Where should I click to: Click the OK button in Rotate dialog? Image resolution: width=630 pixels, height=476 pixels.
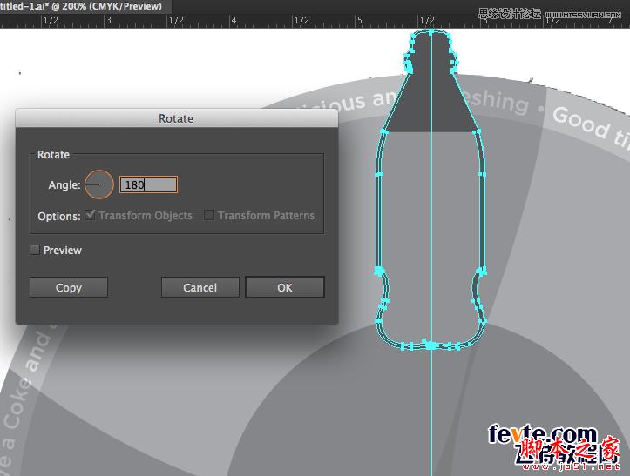[x=284, y=287]
